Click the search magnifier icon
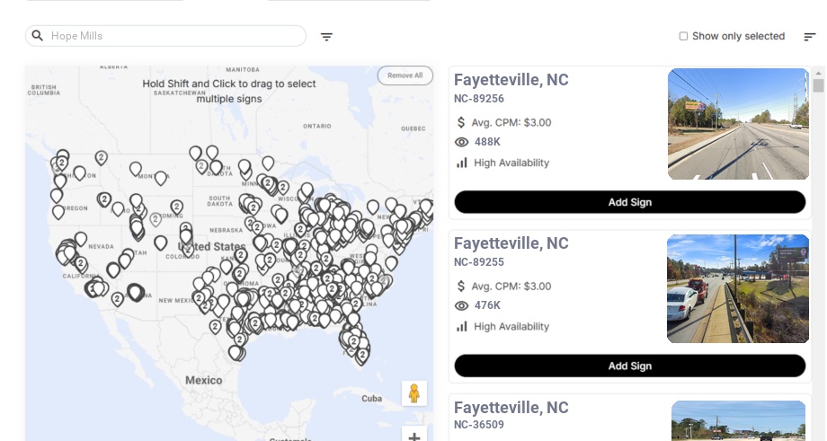827x441 pixels. pos(38,36)
